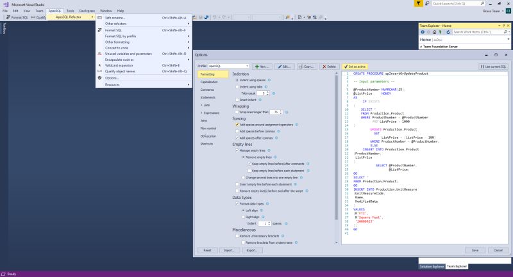Click the Redo toolbar icon
This screenshot has width=513, height=277.
point(224,17)
